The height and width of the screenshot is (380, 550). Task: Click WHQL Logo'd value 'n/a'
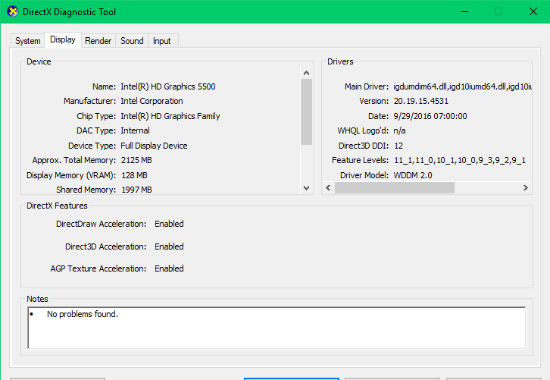(x=399, y=130)
